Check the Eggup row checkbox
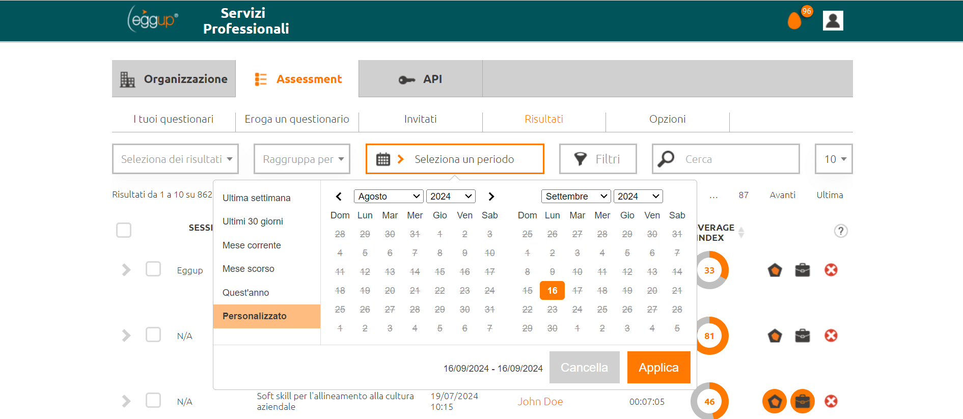The width and height of the screenshot is (963, 419). [153, 269]
